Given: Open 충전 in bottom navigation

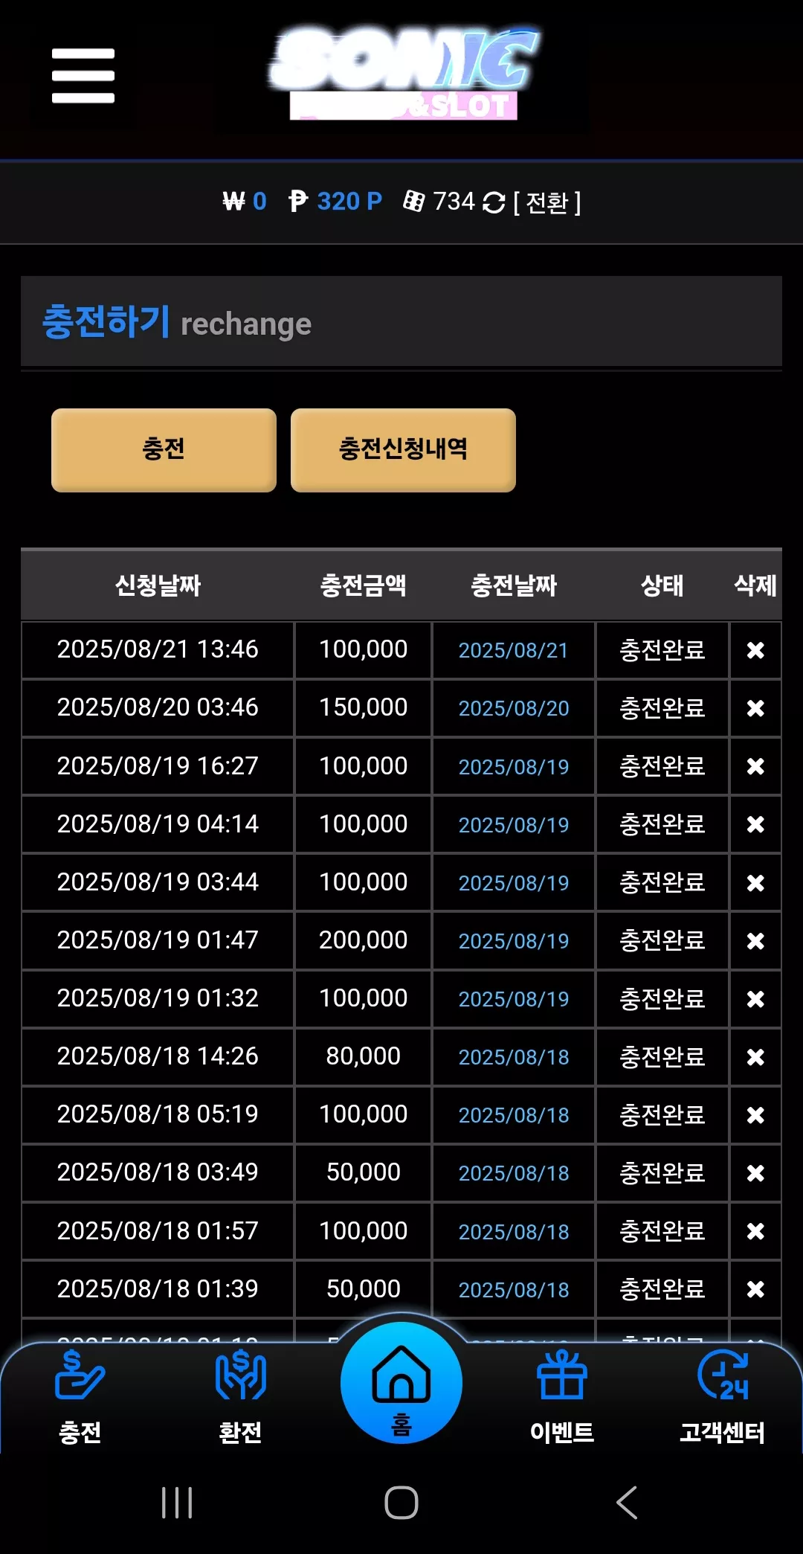Looking at the screenshot, I should point(80,1397).
